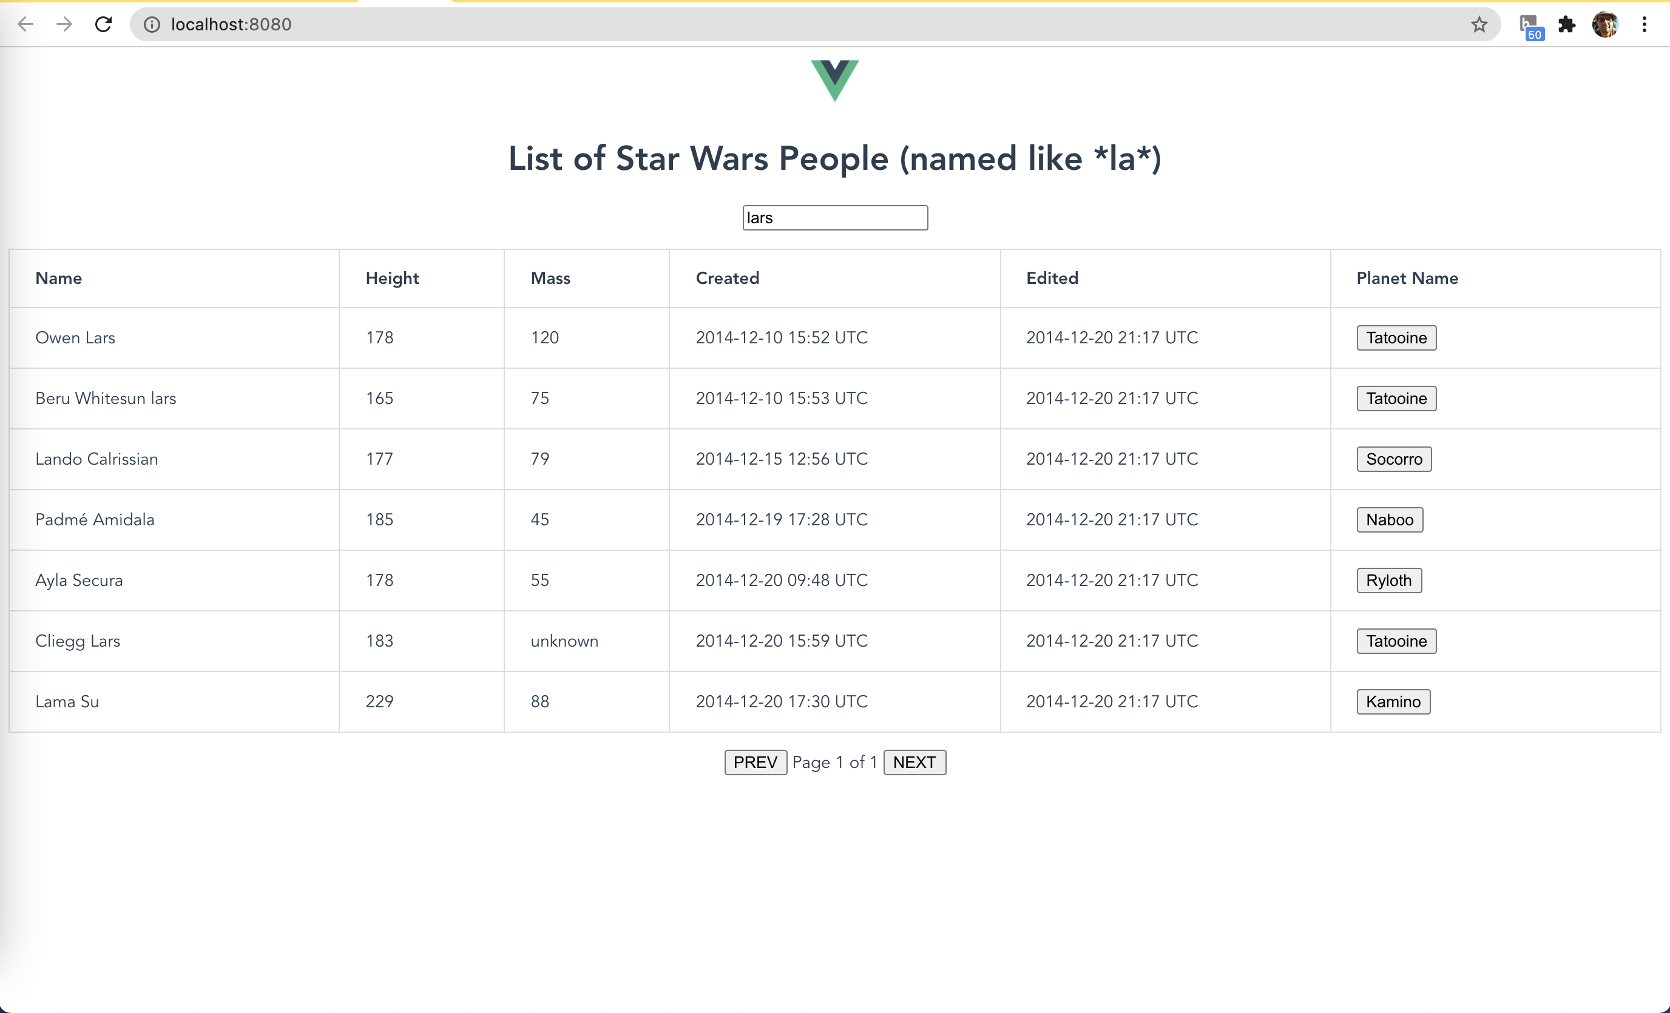Open the Chrome three-dot menu

[1645, 24]
